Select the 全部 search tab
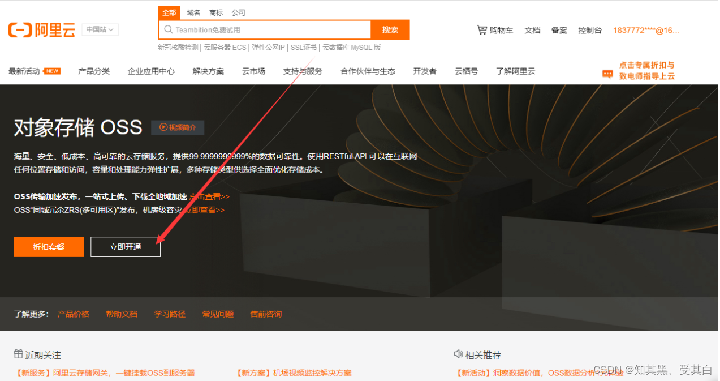720x381 pixels. tap(169, 12)
